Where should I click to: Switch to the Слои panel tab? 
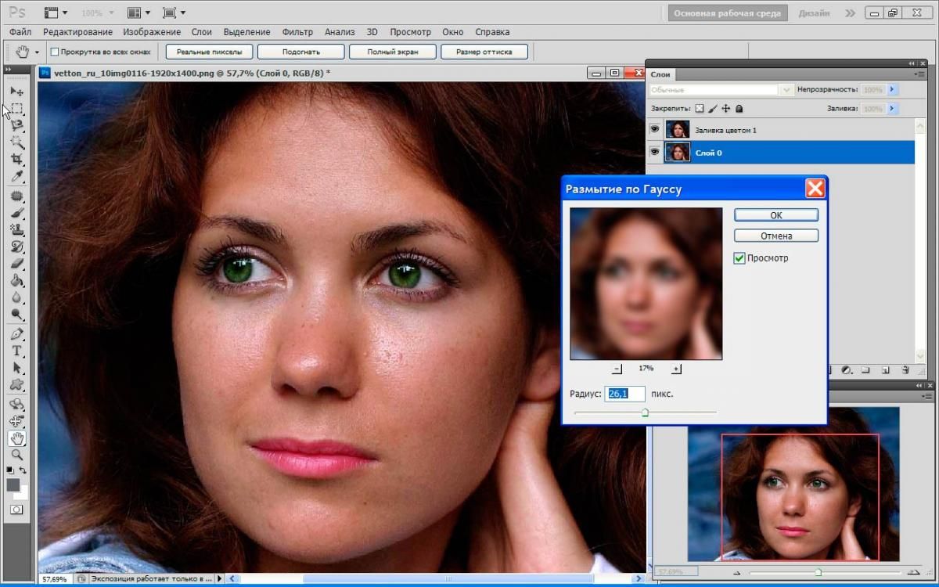coord(661,74)
